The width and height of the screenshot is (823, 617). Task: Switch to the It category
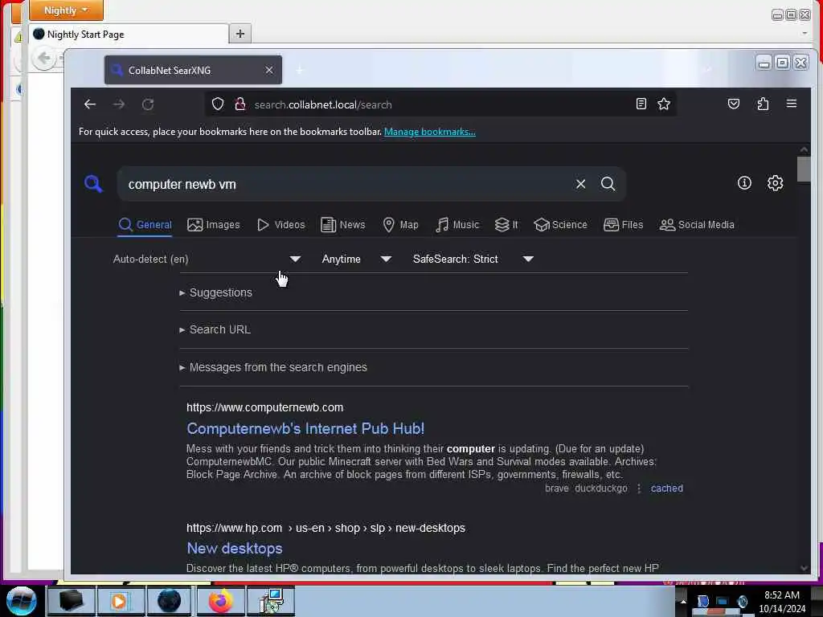[506, 225]
